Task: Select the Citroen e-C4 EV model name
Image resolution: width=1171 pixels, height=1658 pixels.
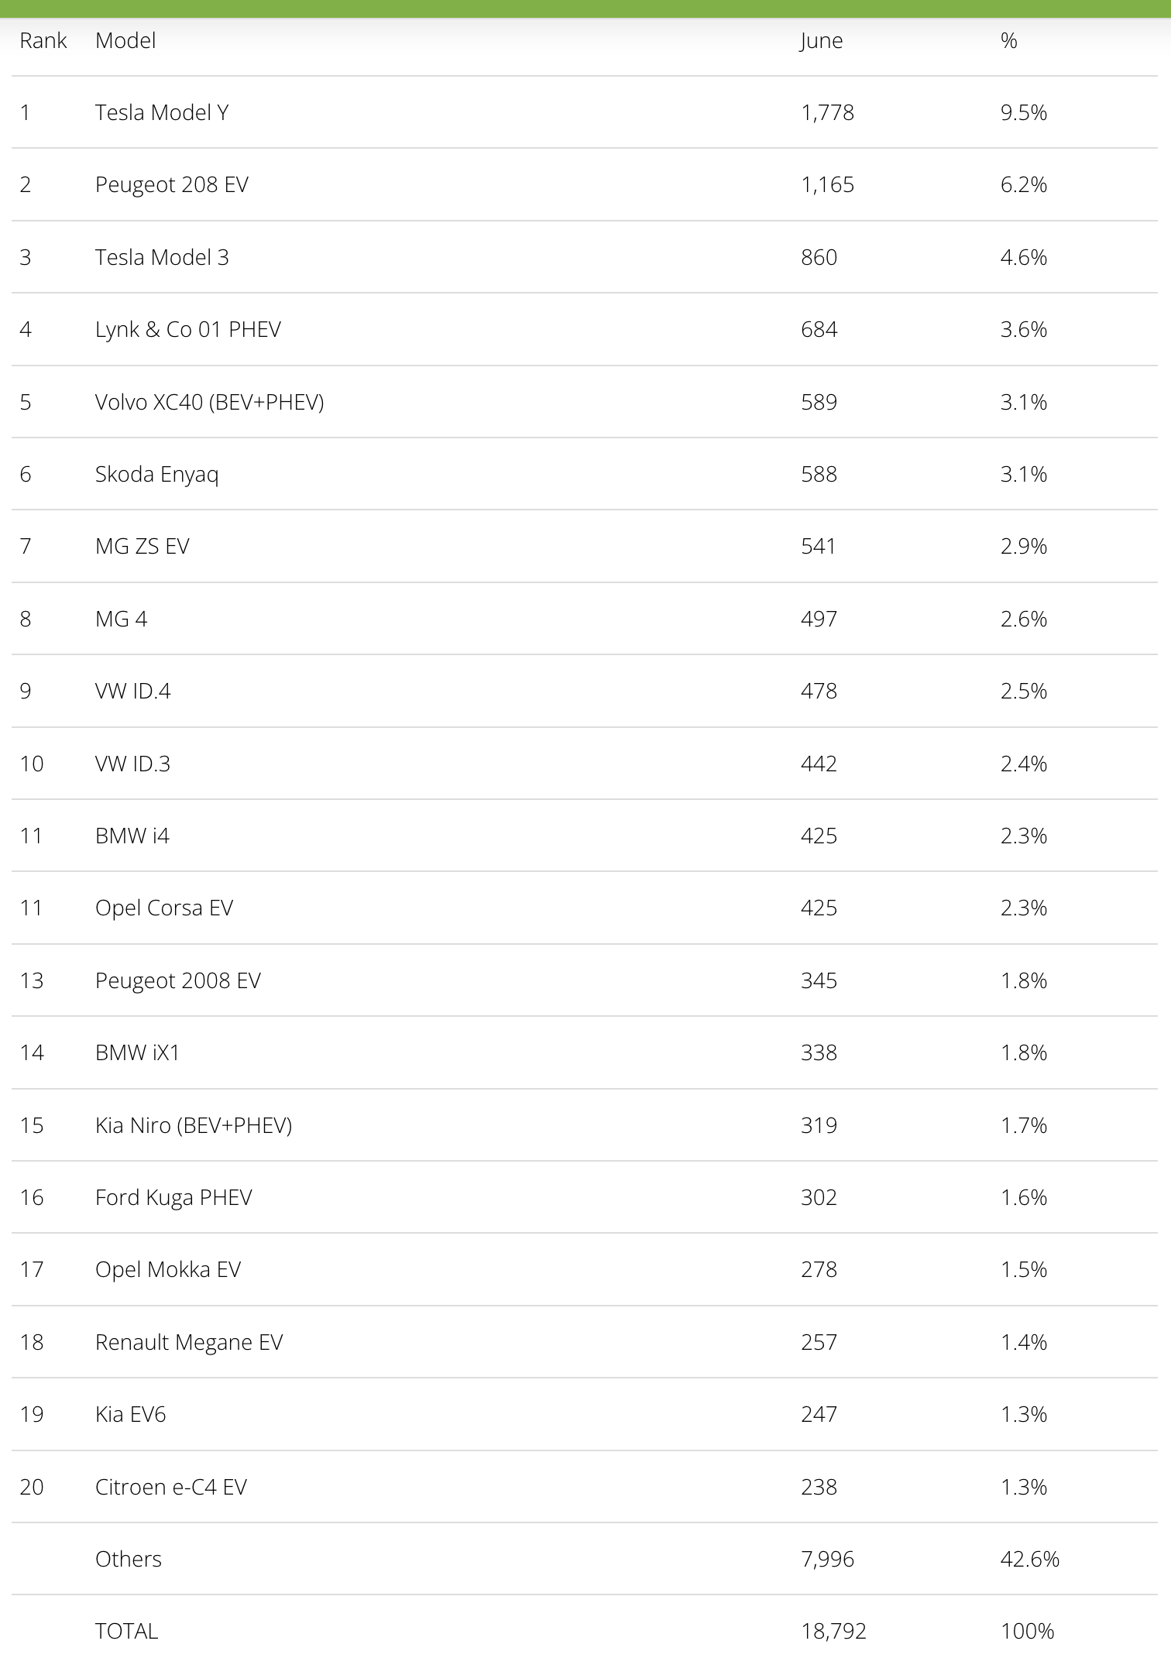Action: [x=170, y=1487]
